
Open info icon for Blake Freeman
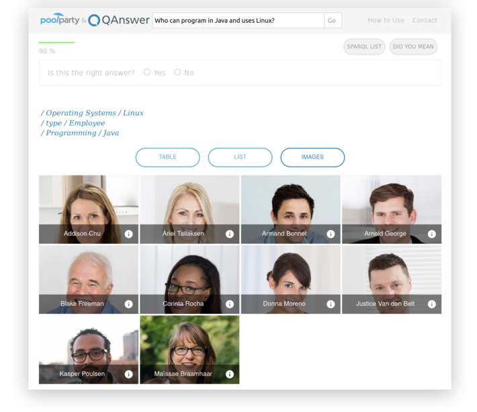pos(129,304)
